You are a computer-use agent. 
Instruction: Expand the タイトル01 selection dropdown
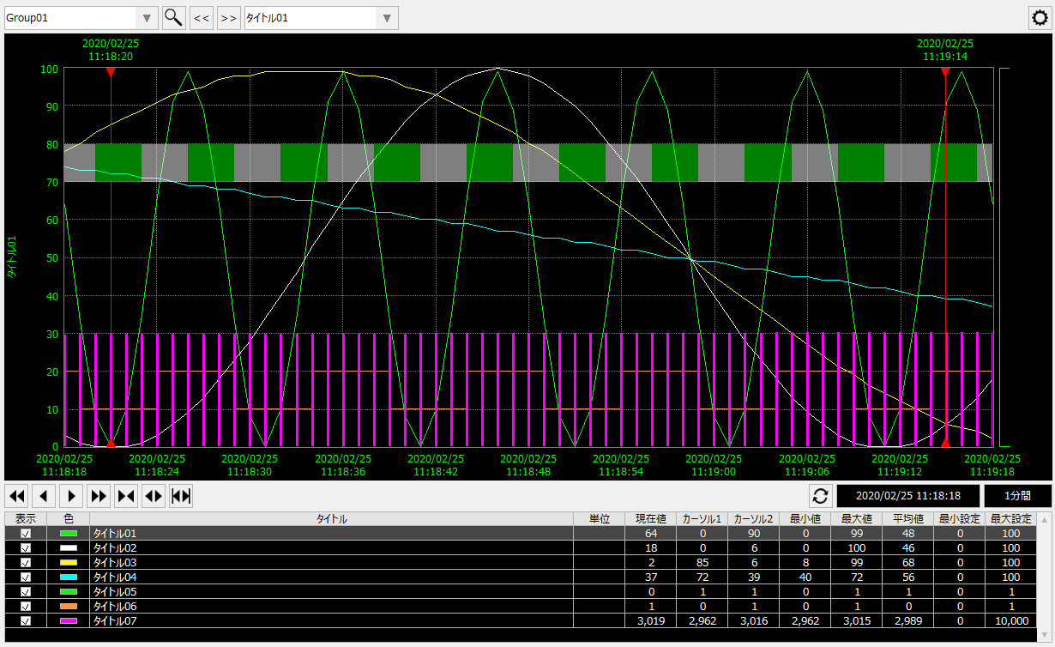coord(388,17)
